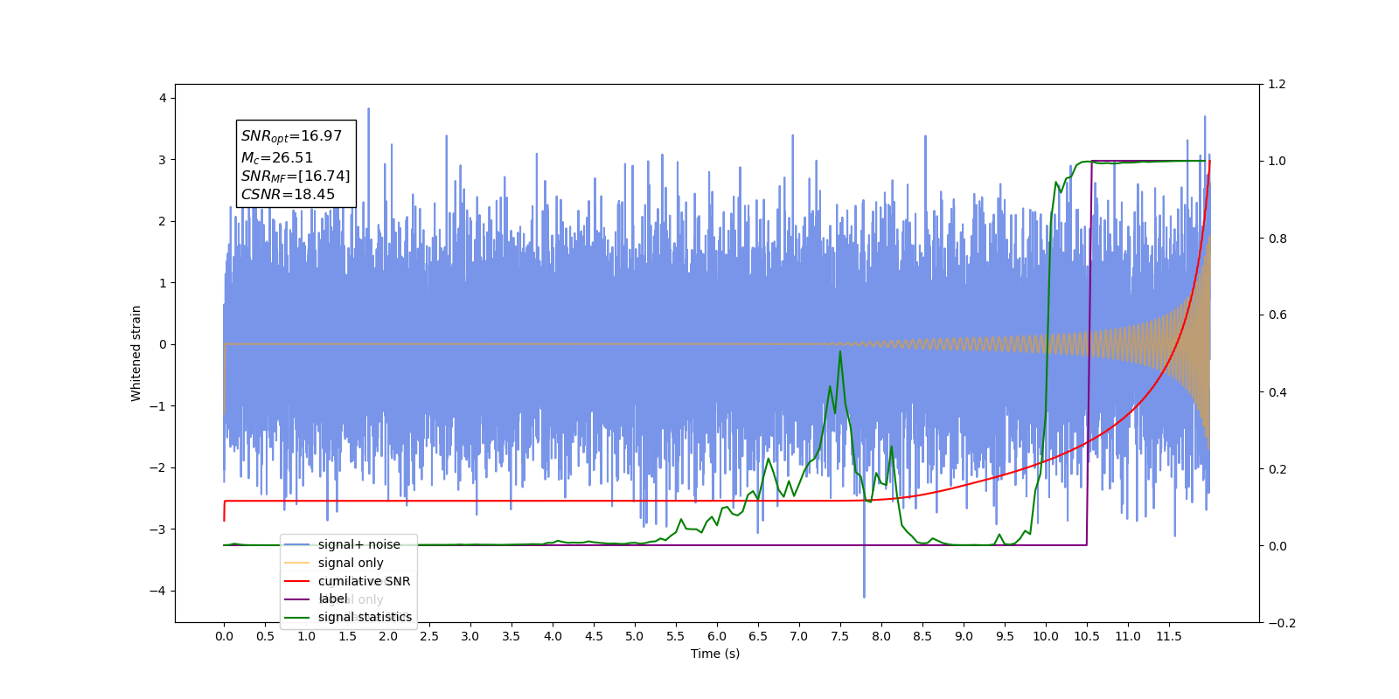This screenshot has width=1399, height=699.
Task: Click the 9.0 tick on the time axis
Action: 964,636
